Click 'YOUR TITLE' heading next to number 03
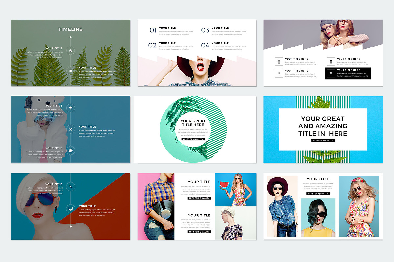The width and height of the screenshot is (394, 262). click(x=220, y=28)
